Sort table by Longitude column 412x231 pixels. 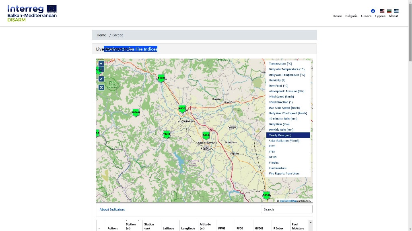click(x=188, y=228)
